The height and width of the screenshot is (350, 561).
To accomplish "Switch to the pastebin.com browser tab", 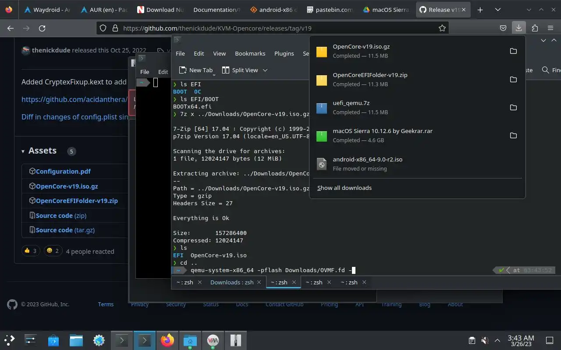I will pyautogui.click(x=330, y=10).
